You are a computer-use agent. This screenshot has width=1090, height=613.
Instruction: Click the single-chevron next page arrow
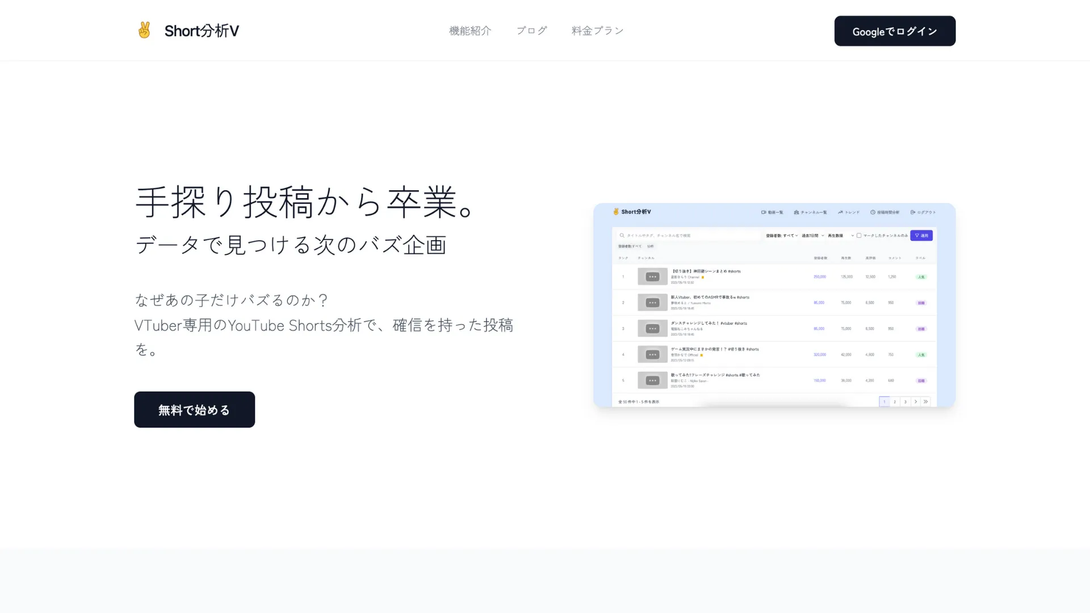915,401
